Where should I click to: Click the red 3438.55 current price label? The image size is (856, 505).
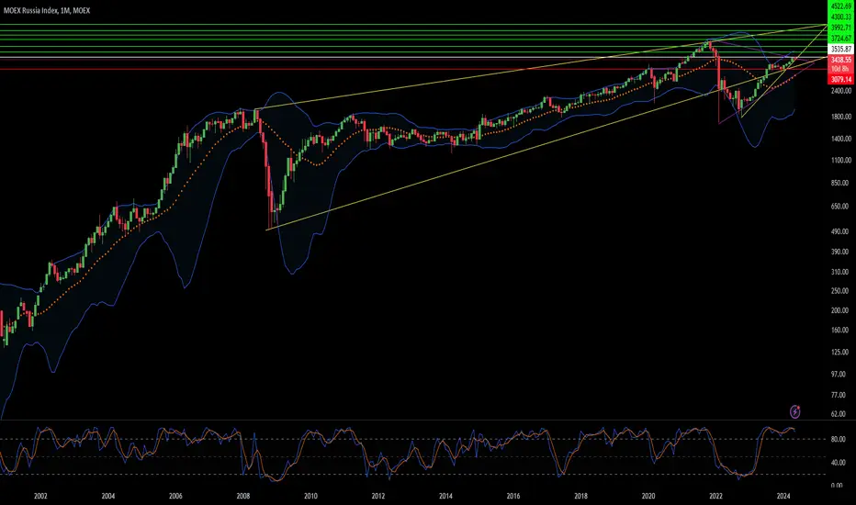click(x=840, y=60)
